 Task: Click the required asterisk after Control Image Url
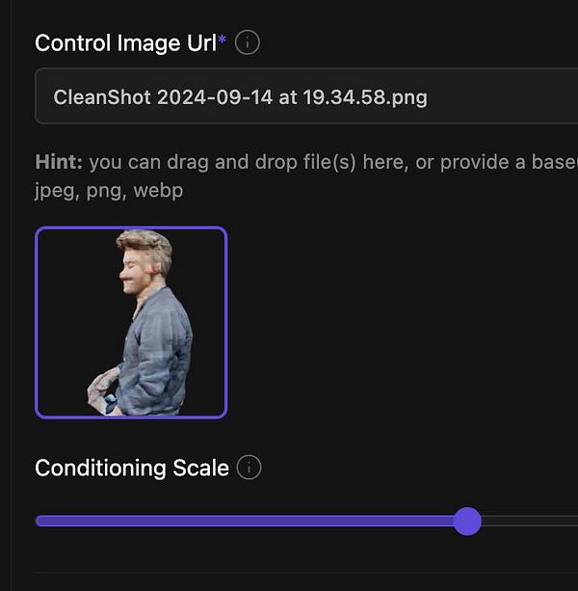click(x=222, y=40)
